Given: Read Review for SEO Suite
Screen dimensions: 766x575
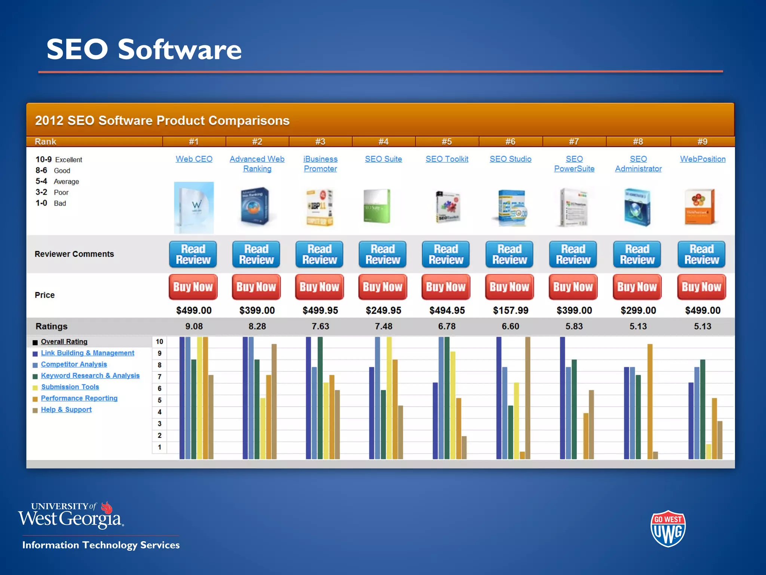Looking at the screenshot, I should [x=383, y=254].
